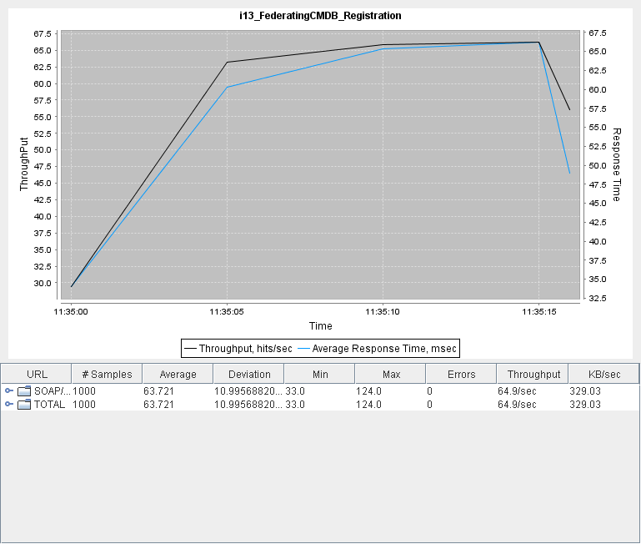Screen dimensions: 641x544
Task: Click the chart title i13_FederatingCMDB_Registration
Action: click(x=320, y=16)
